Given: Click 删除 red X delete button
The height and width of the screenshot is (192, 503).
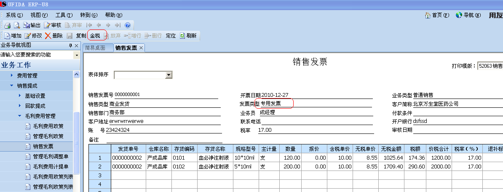Looking at the screenshot, I should tap(54, 36).
